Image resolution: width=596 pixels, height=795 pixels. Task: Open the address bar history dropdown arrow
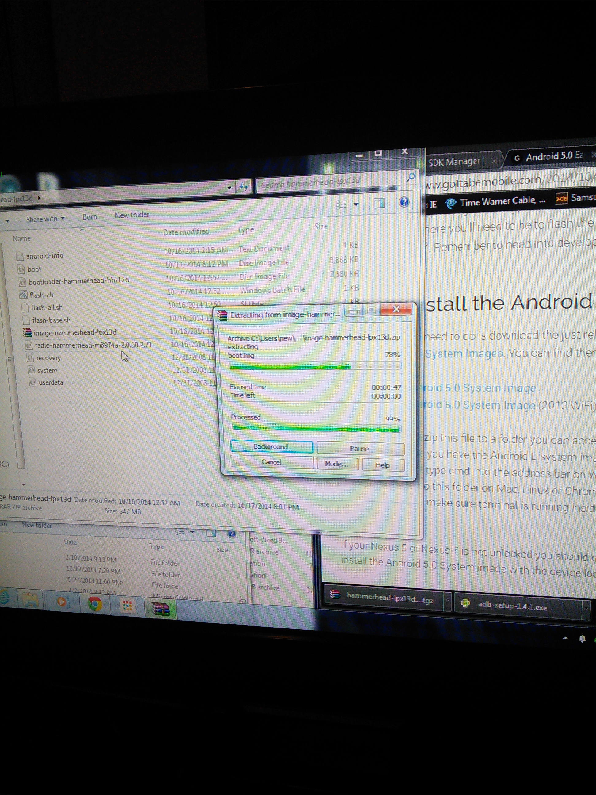tap(229, 188)
